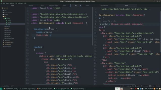This screenshot has width=161, height=90.
Task: Expand the .git folder
Action: click(x=2, y=10)
